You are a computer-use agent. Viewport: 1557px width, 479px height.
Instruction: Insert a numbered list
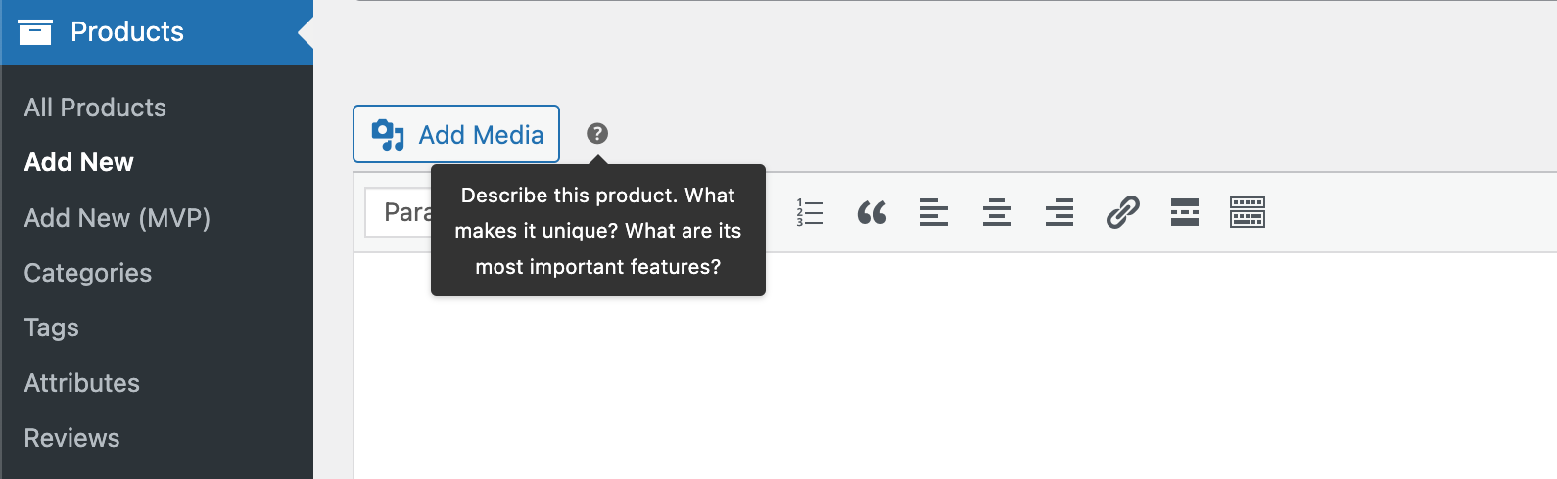(809, 212)
